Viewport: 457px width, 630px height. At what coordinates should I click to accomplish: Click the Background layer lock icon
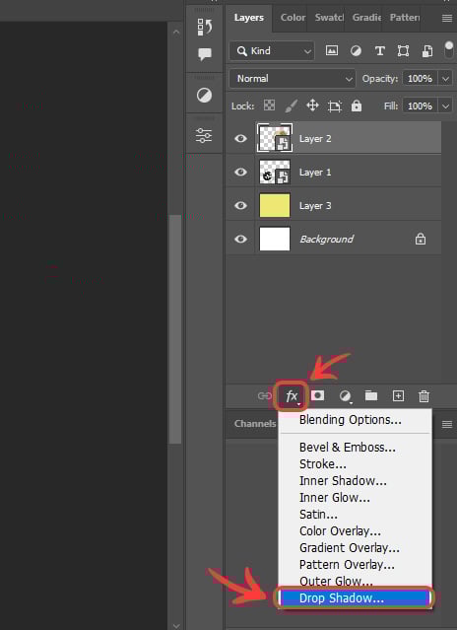point(421,239)
